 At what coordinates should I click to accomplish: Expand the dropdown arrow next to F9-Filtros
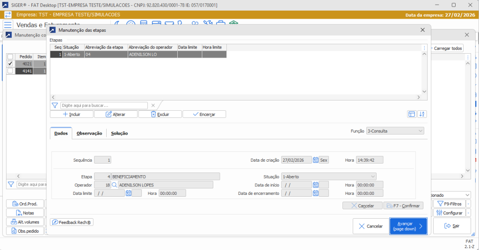coord(469,204)
